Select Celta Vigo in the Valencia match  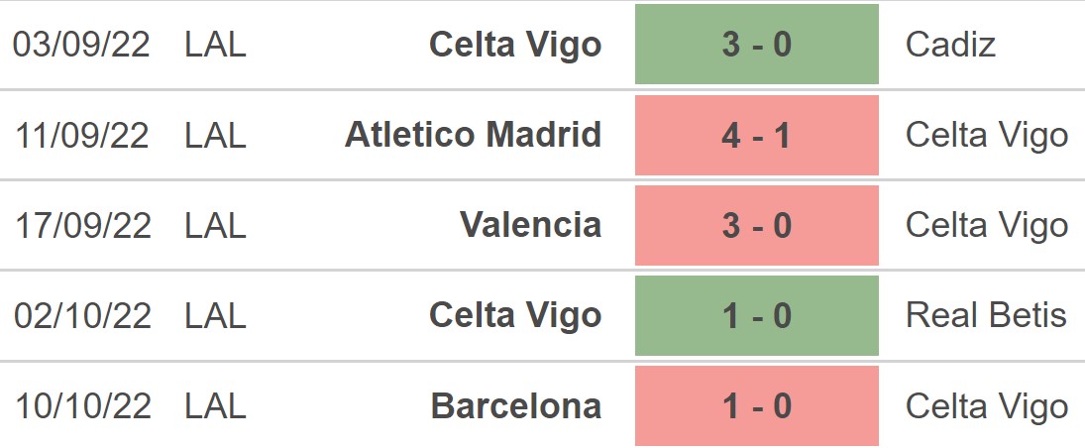coord(987,225)
